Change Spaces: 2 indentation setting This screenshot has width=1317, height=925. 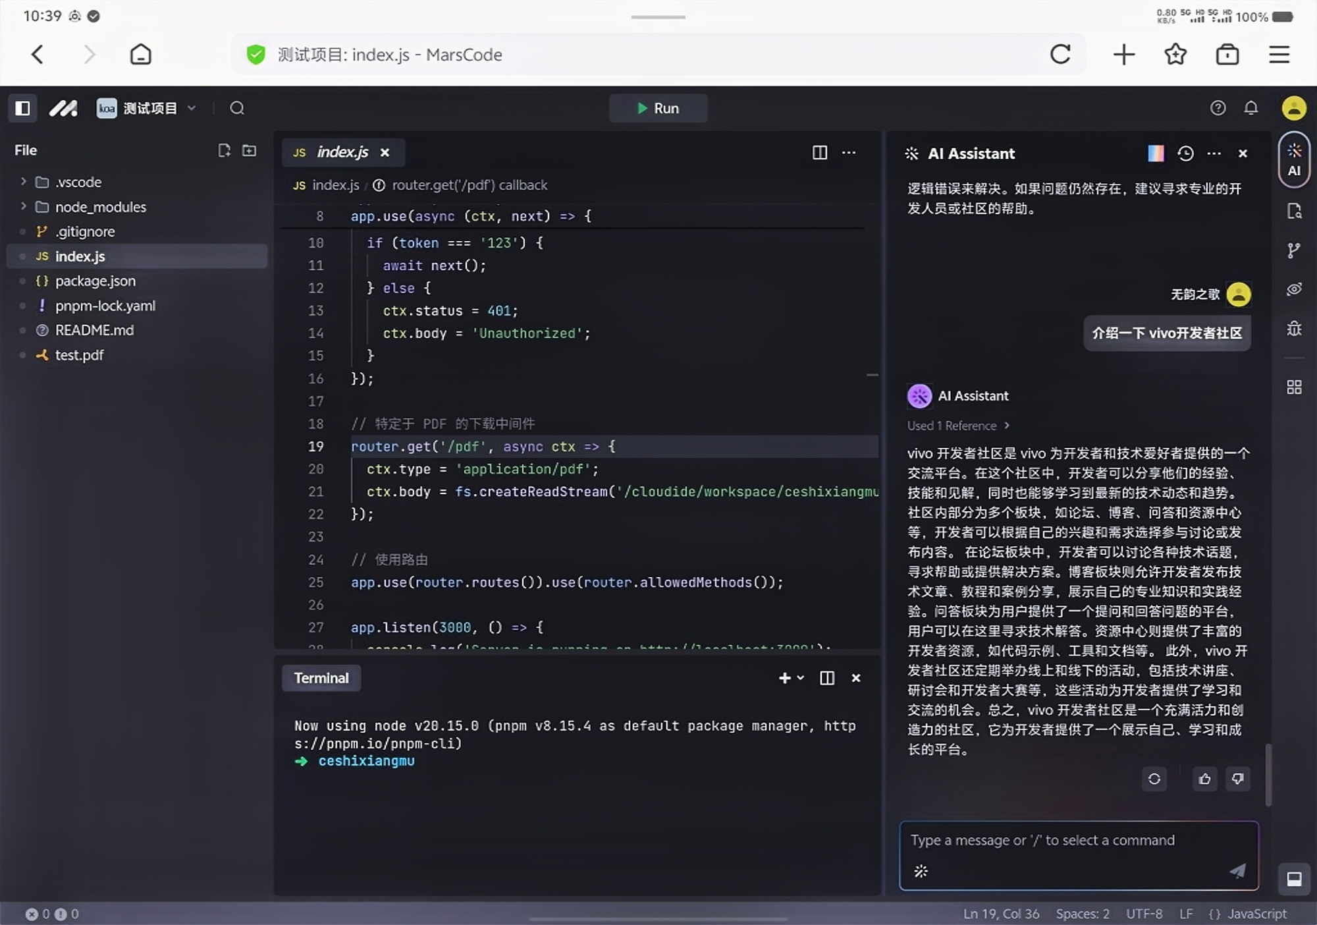[x=1083, y=914]
